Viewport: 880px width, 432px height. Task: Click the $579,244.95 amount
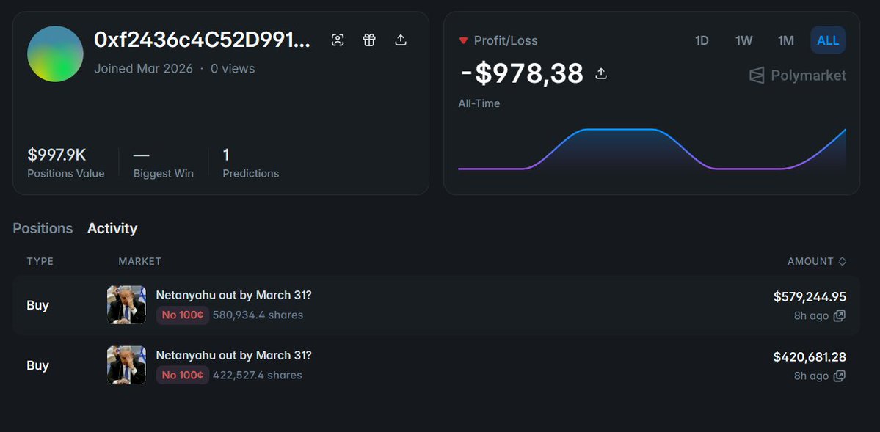tap(810, 297)
